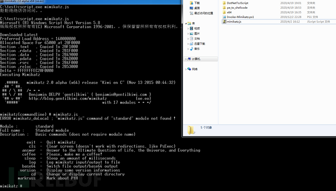
Task: Collapse the 库 (Libraries) tree node arrow
Action: click(x=186, y=23)
